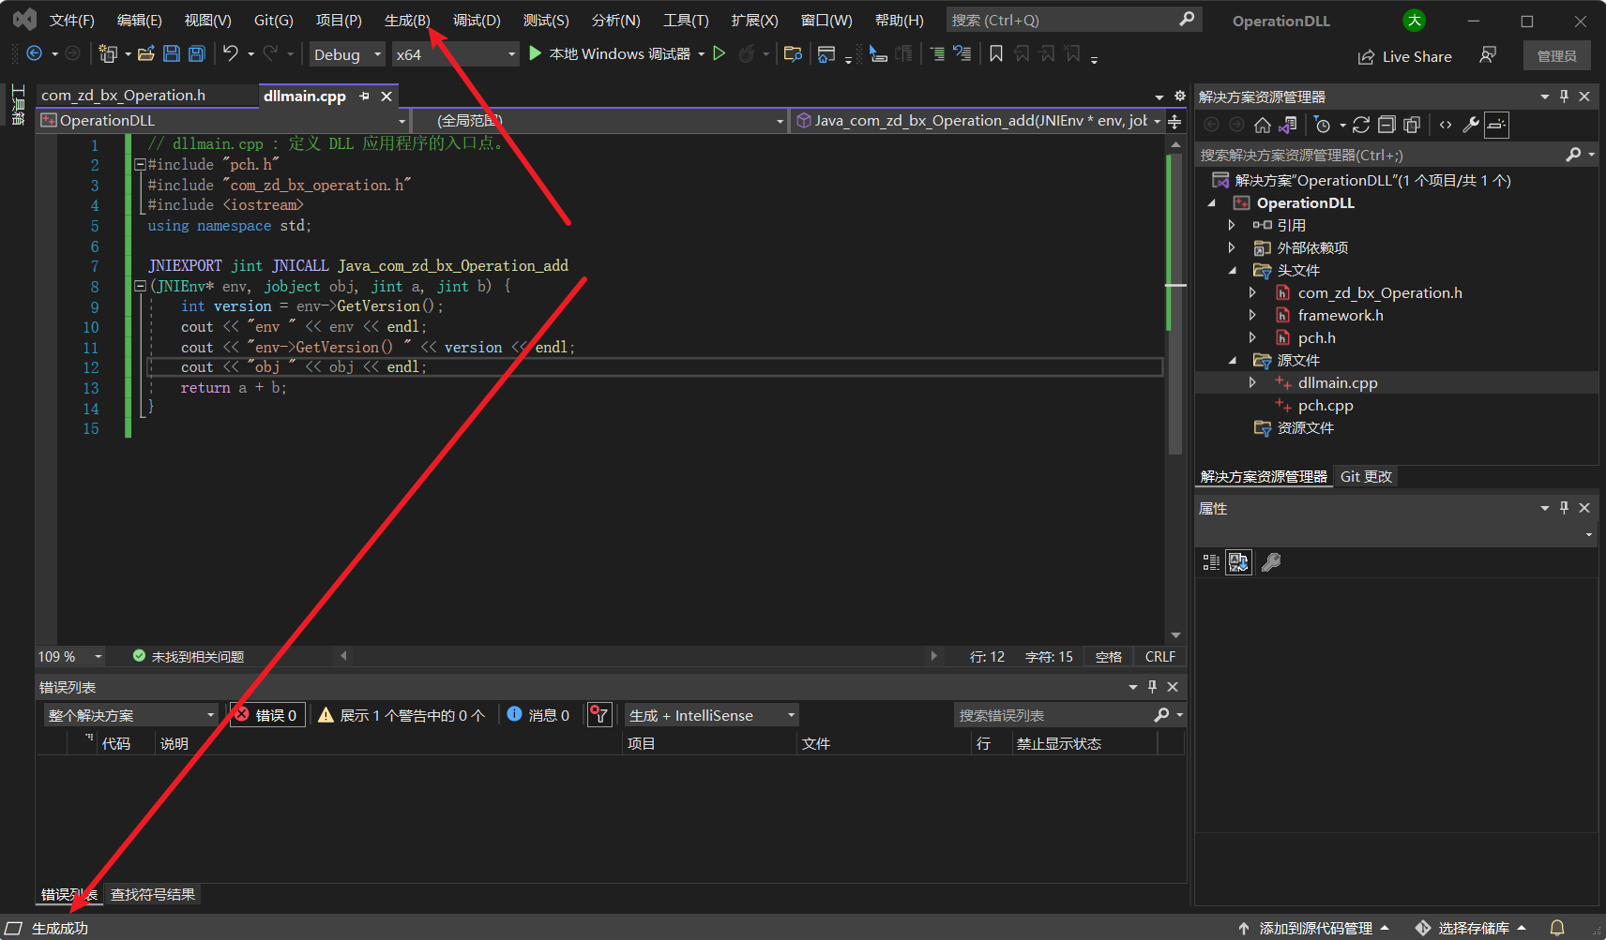Open the 工具(T) menu
The height and width of the screenshot is (940, 1606).
686,21
